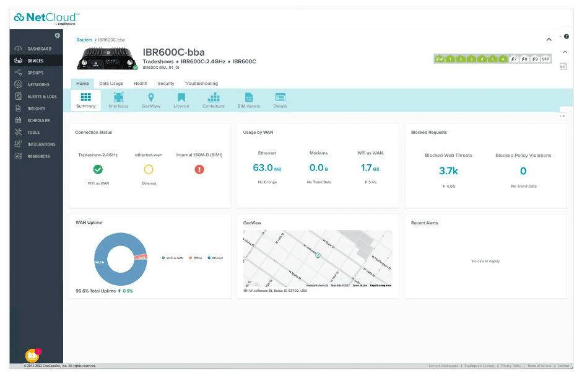Open the orange guide book widget
This screenshot has height=375, width=582.
coord(32,356)
